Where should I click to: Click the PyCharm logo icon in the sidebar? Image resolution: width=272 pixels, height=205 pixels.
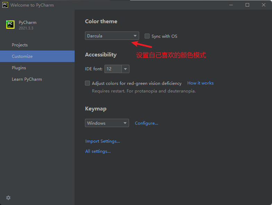[10, 25]
